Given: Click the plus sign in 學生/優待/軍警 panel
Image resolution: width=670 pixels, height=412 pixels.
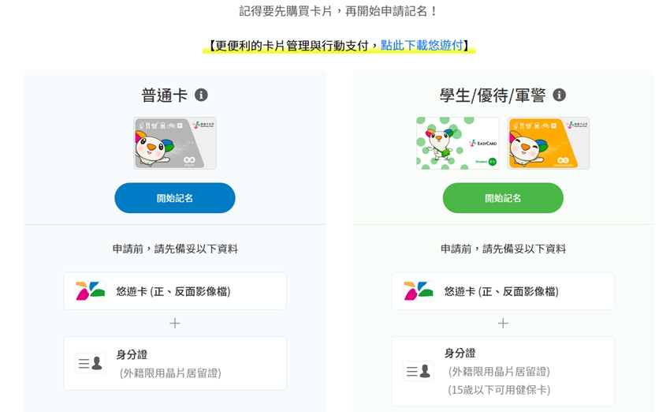Looking at the screenshot, I should tap(503, 323).
